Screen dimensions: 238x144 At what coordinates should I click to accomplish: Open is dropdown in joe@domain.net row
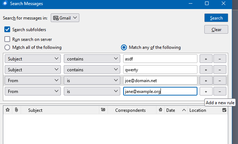[92, 80]
